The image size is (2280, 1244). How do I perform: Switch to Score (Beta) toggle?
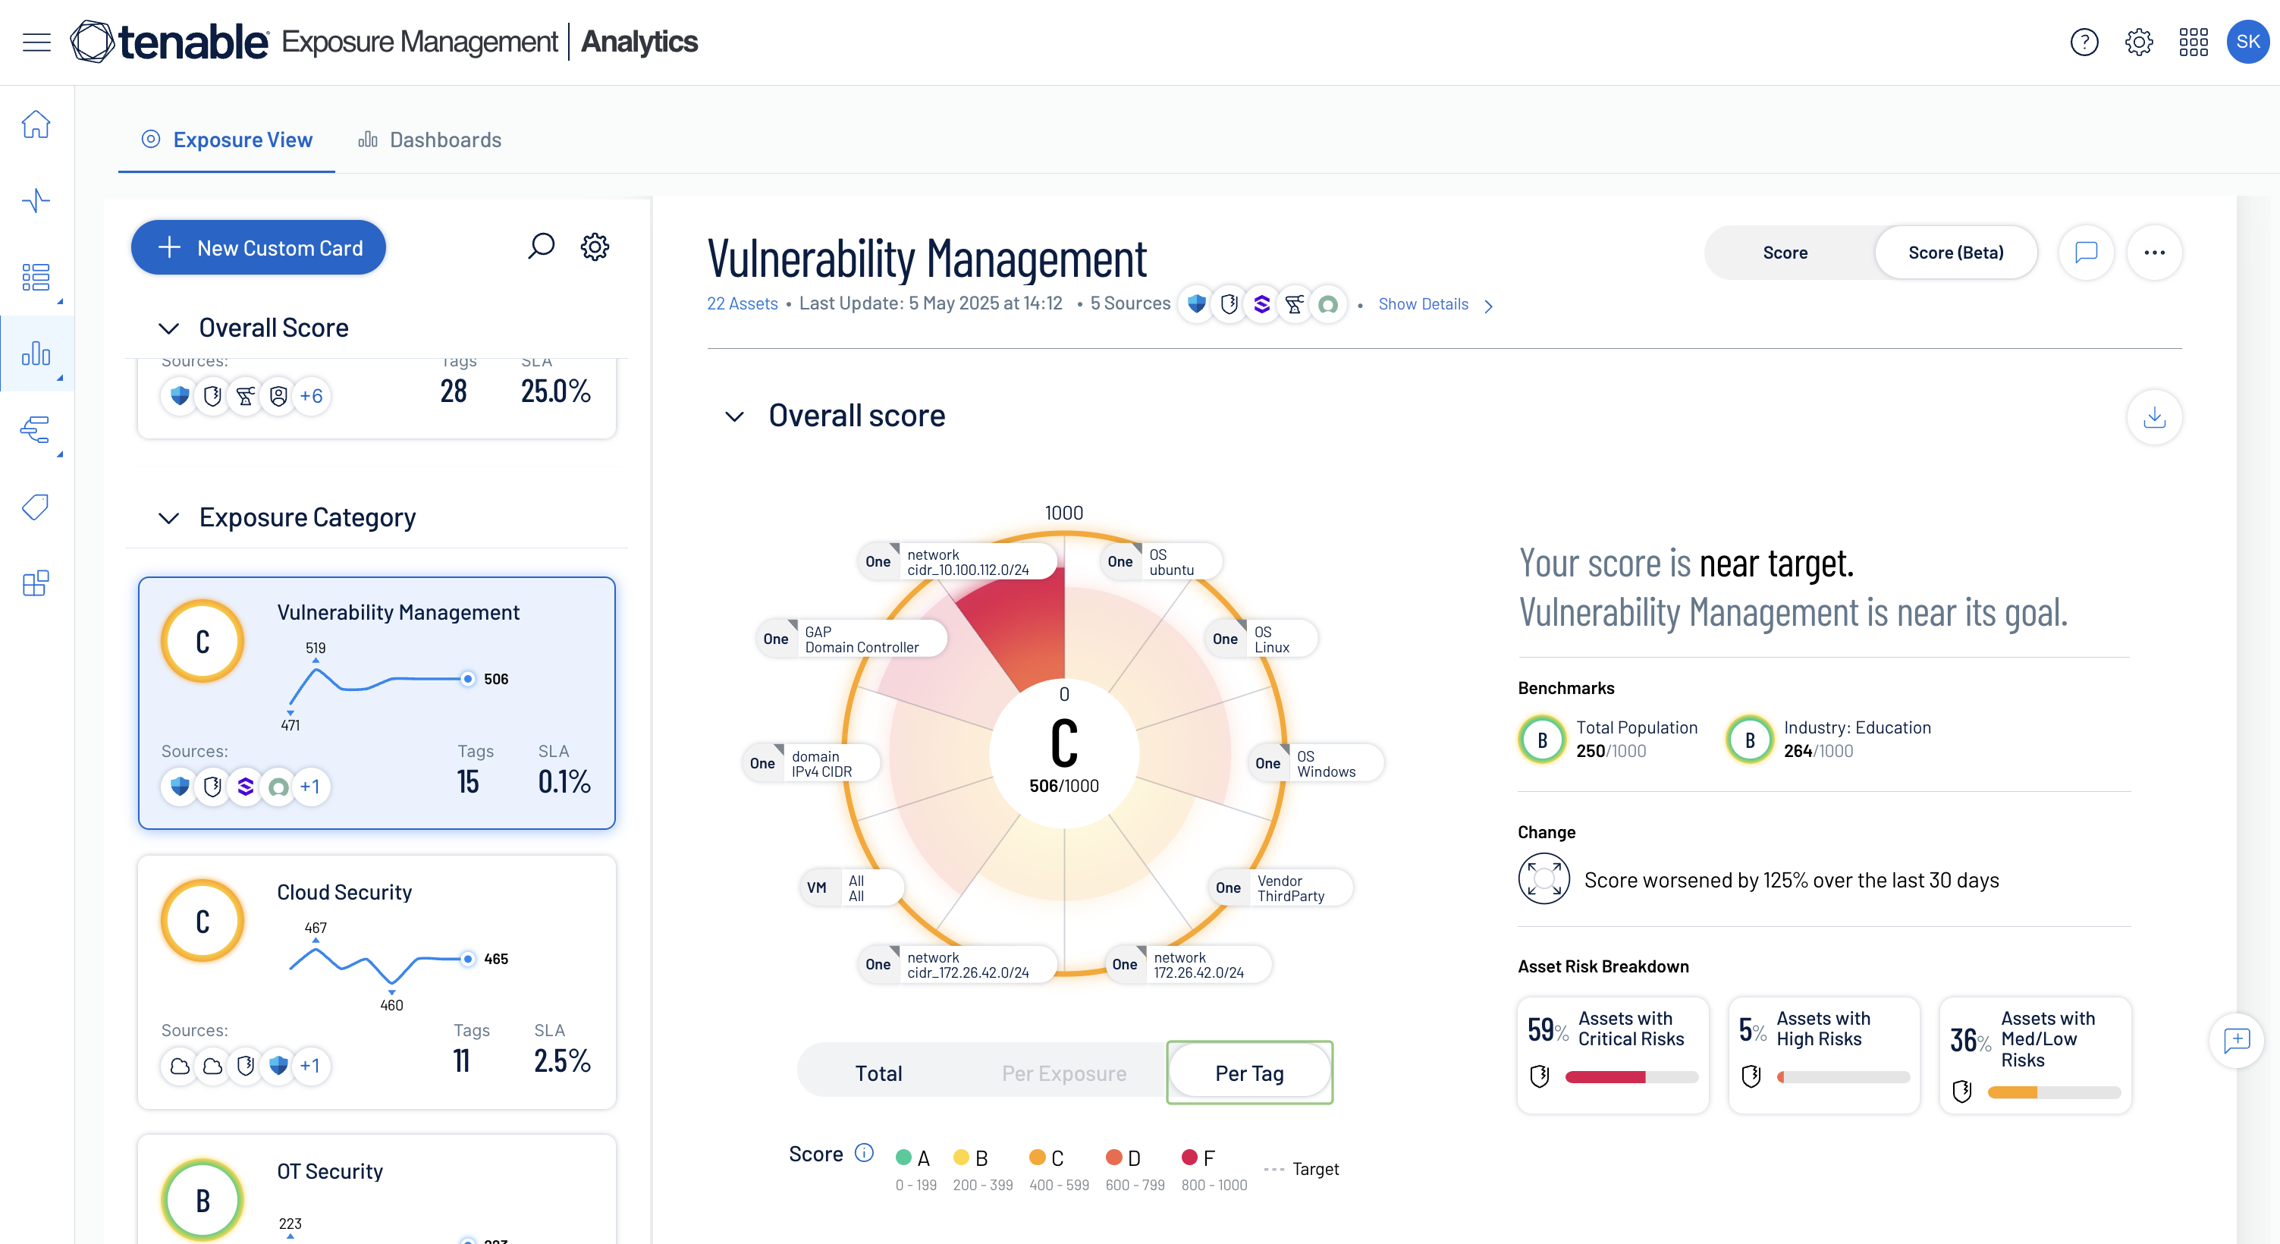click(1955, 253)
